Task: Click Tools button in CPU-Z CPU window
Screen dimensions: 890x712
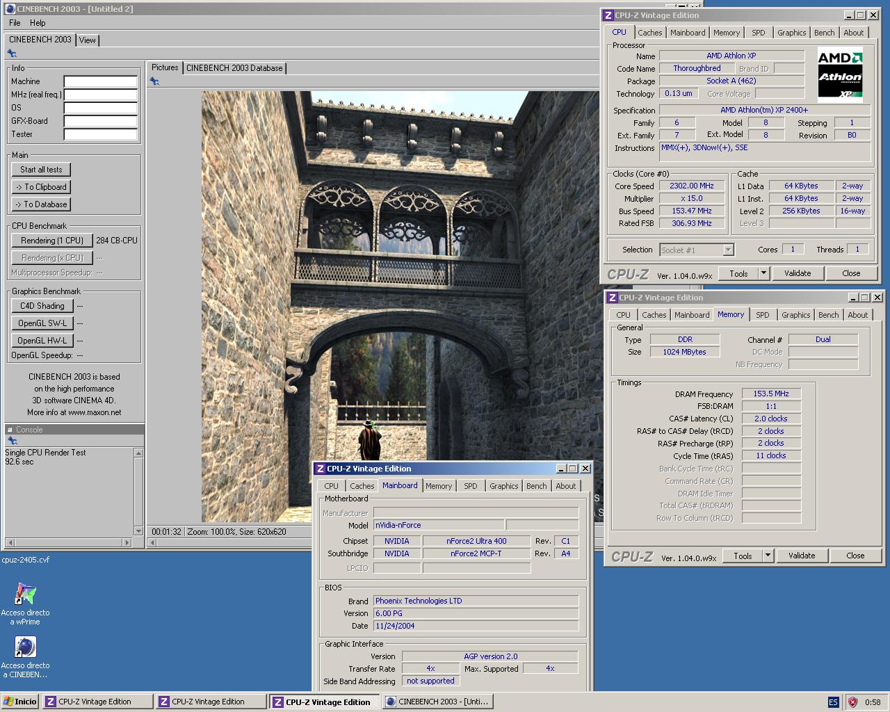Action: pyautogui.click(x=738, y=273)
